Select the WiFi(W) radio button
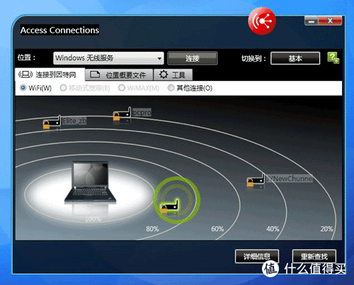The width and height of the screenshot is (354, 285). click(x=23, y=88)
